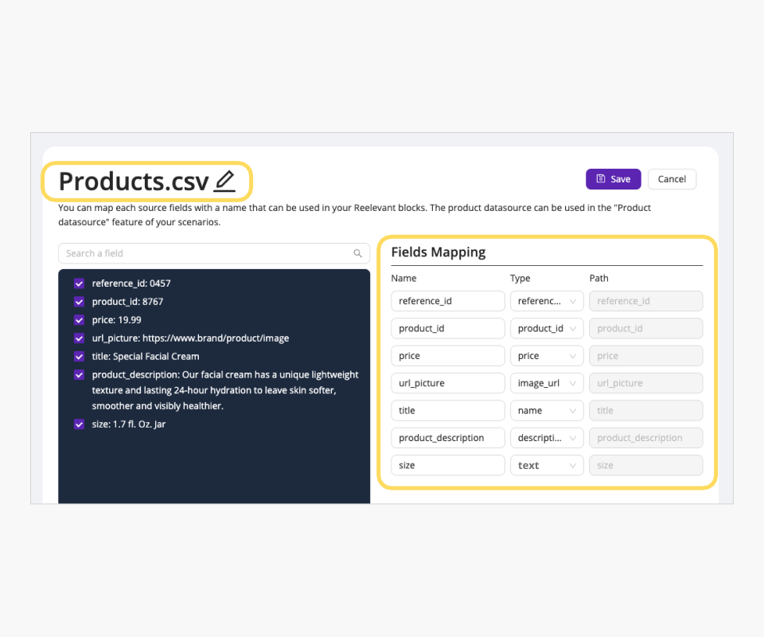Toggle the size field checkbox

coord(79,424)
